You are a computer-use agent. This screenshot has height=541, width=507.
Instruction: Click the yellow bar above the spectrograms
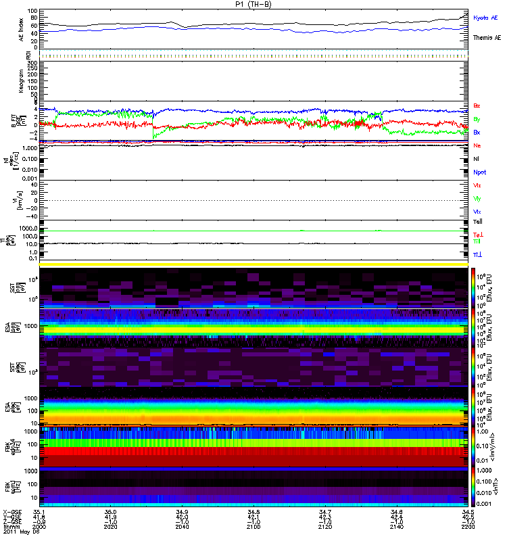[254, 264]
